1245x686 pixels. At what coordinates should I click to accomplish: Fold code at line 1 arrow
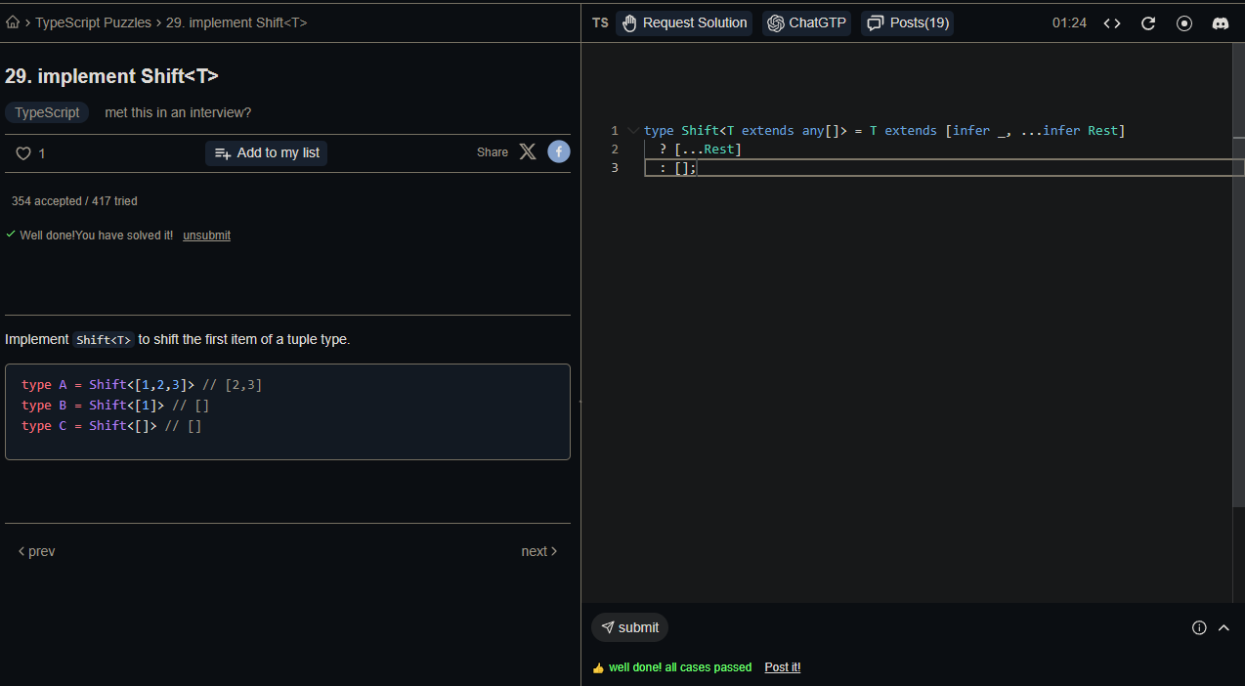(x=633, y=130)
